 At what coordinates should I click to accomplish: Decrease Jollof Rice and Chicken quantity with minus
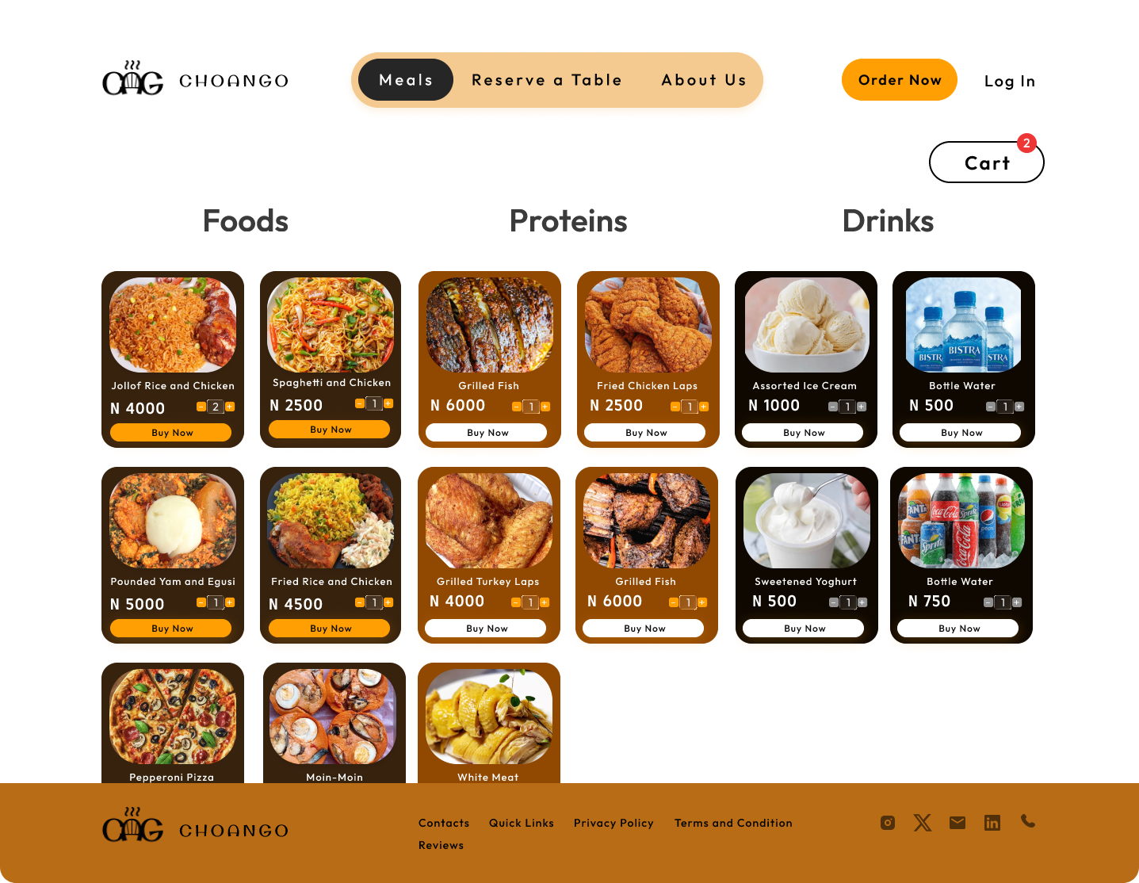click(x=201, y=407)
